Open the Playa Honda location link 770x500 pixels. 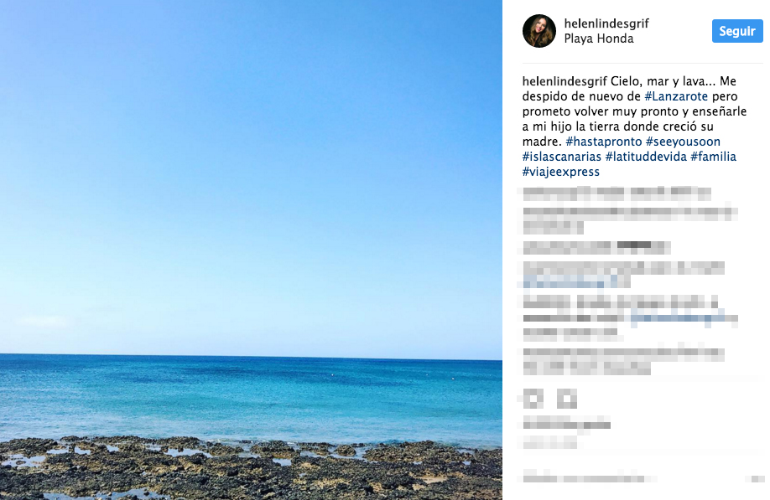tap(599, 39)
